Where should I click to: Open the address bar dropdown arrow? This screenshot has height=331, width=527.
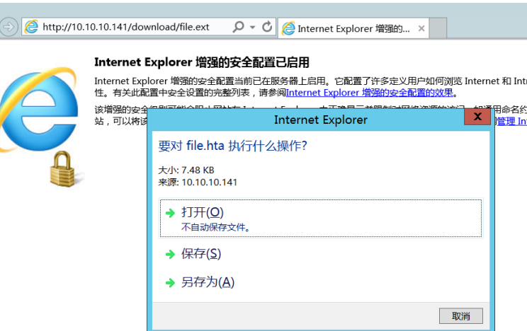click(252, 27)
